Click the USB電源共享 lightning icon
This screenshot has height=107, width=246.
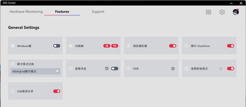tap(13, 91)
